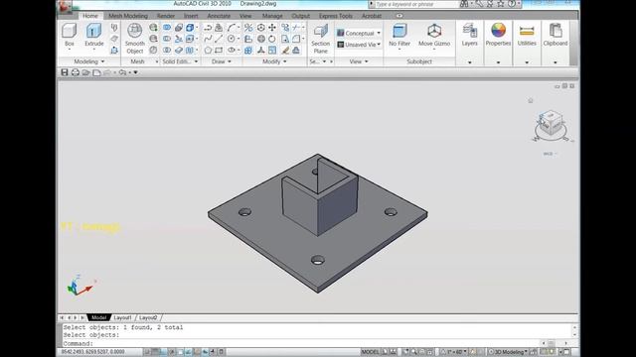This screenshot has height=357, width=636.
Task: Open the Layers panel button
Action: (469, 35)
